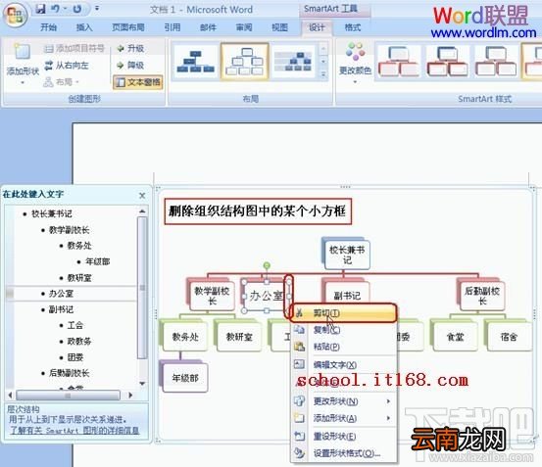Click the Office button orb

point(16,15)
